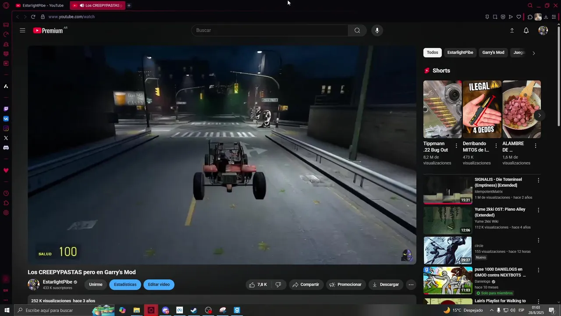This screenshot has width=561, height=316.
Task: Open the X (Twitter) sidebar panel
Action: (x=6, y=138)
